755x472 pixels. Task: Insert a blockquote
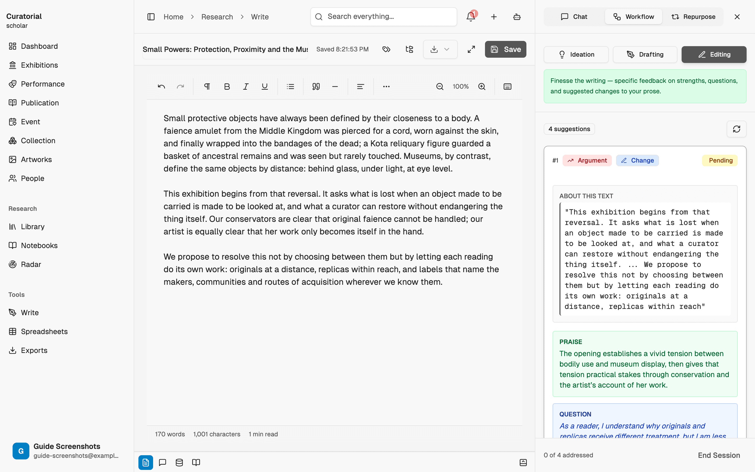click(316, 87)
